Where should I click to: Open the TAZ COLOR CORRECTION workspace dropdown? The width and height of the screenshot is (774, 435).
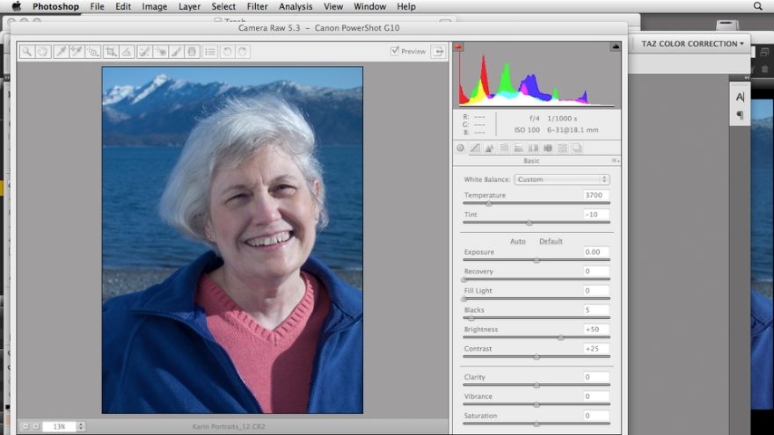click(692, 43)
